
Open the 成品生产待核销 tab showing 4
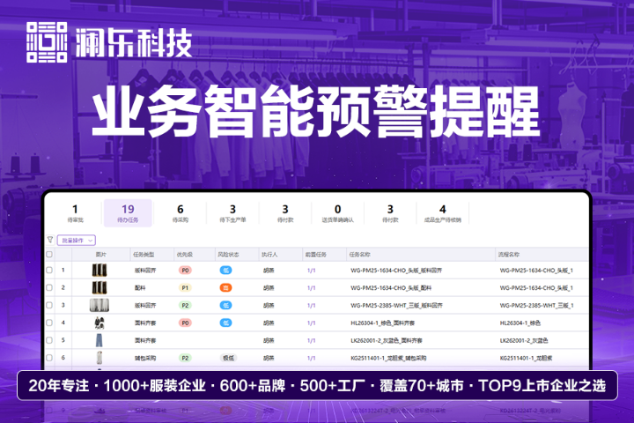tap(443, 213)
